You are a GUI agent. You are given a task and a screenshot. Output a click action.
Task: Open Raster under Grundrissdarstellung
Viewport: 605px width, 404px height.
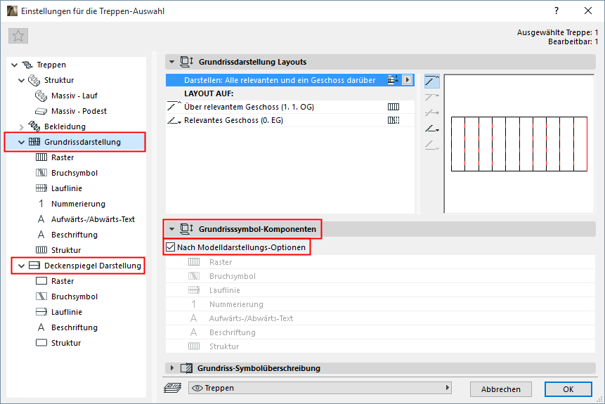point(63,157)
